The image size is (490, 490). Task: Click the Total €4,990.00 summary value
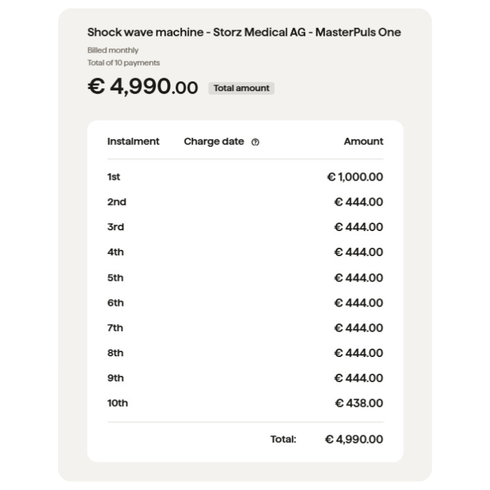(x=354, y=440)
